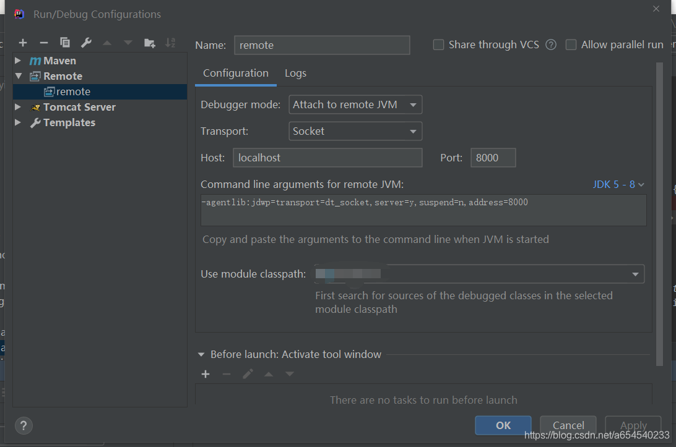This screenshot has height=447, width=676.
Task: Open help for Share through VCS
Action: (550, 45)
